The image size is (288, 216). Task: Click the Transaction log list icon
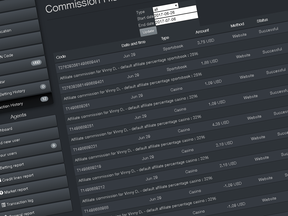4,205
